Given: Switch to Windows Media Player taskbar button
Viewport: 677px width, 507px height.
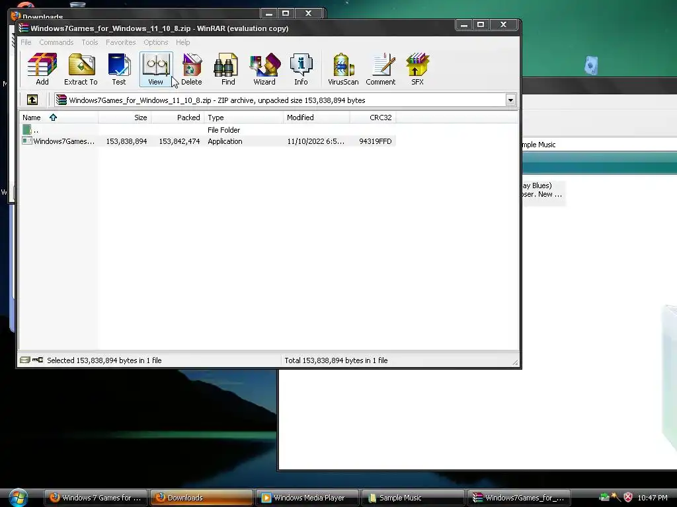Looking at the screenshot, I should tap(307, 498).
